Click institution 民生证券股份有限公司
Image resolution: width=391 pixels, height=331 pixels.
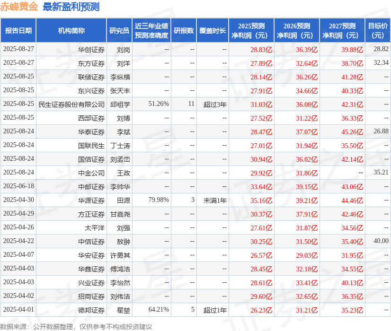(71, 105)
